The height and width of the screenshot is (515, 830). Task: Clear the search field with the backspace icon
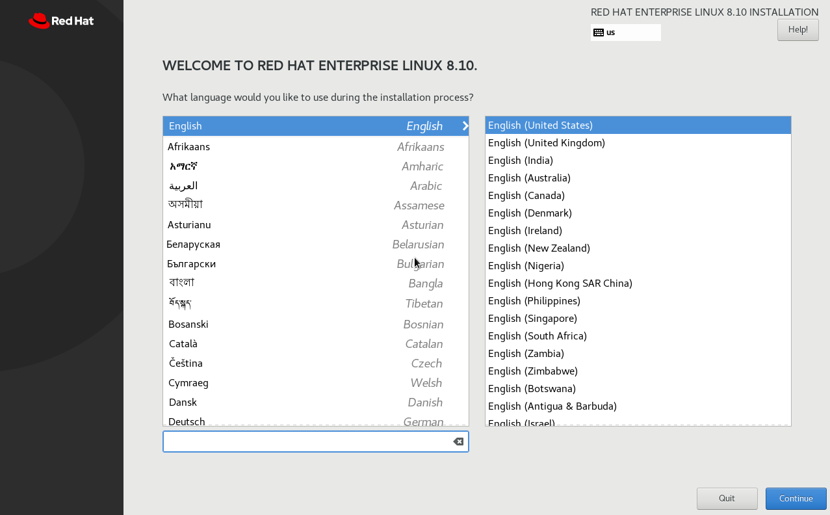coord(458,441)
